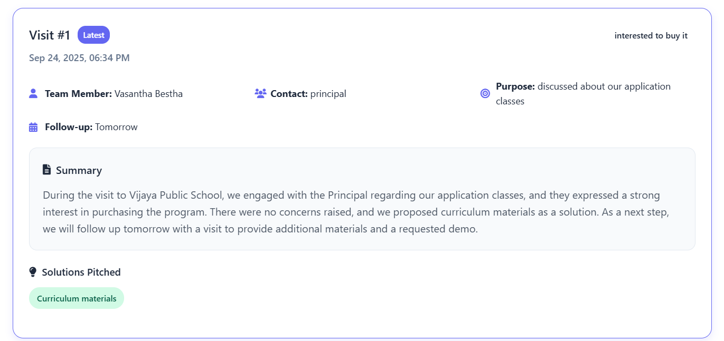Viewport: 724px width, 341px height.
Task: Click the Contact group icon
Action: coord(260,94)
